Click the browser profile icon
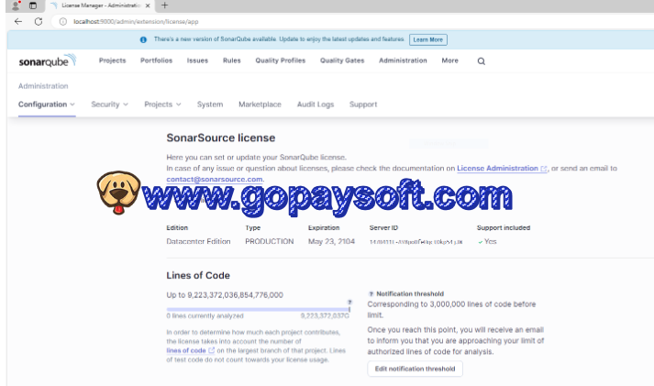 tap(16, 6)
